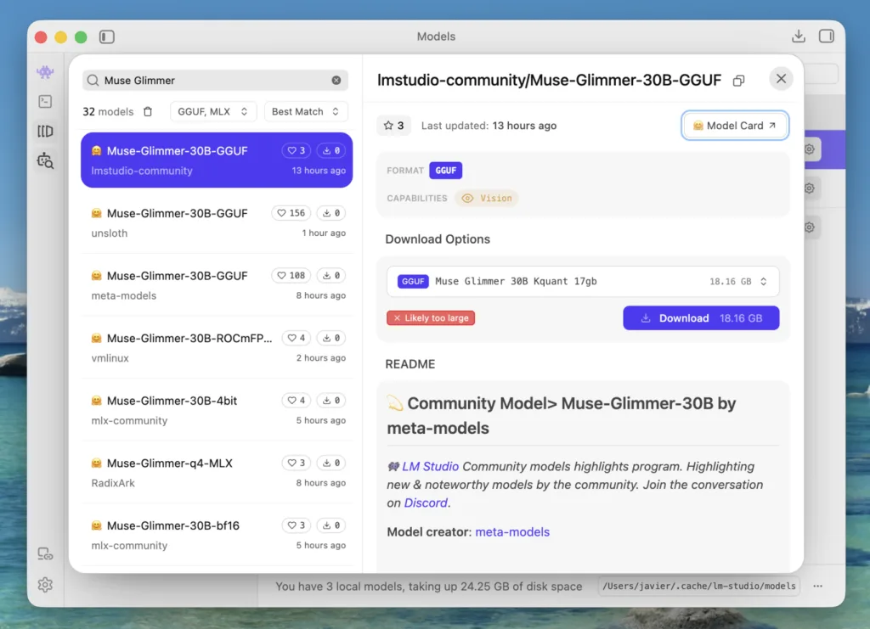870x629 pixels.
Task: Click the Likely too large warning label
Action: (431, 318)
